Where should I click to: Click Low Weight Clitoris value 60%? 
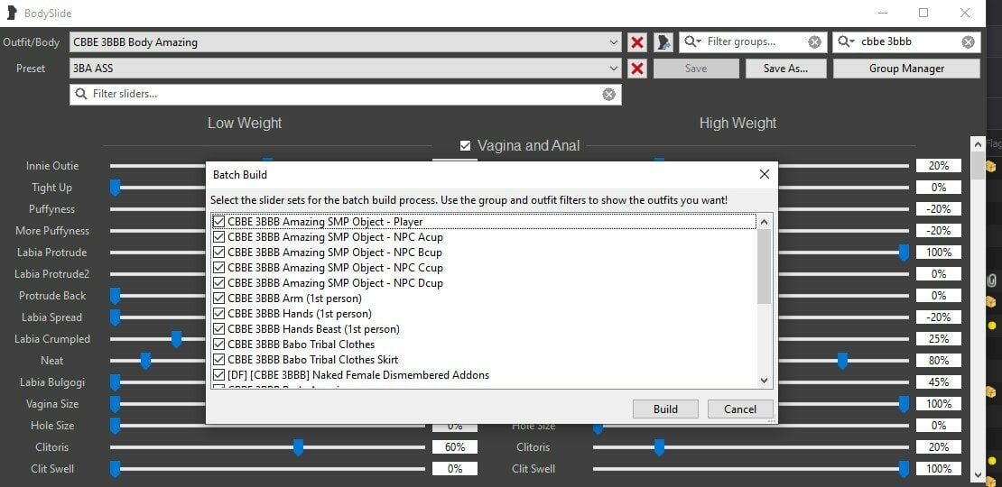pos(454,447)
